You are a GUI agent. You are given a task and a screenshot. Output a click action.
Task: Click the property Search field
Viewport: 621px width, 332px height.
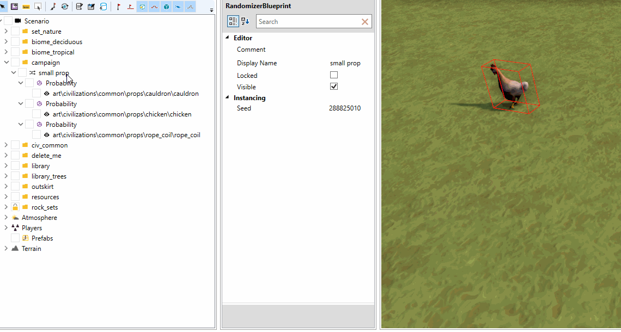pos(308,22)
